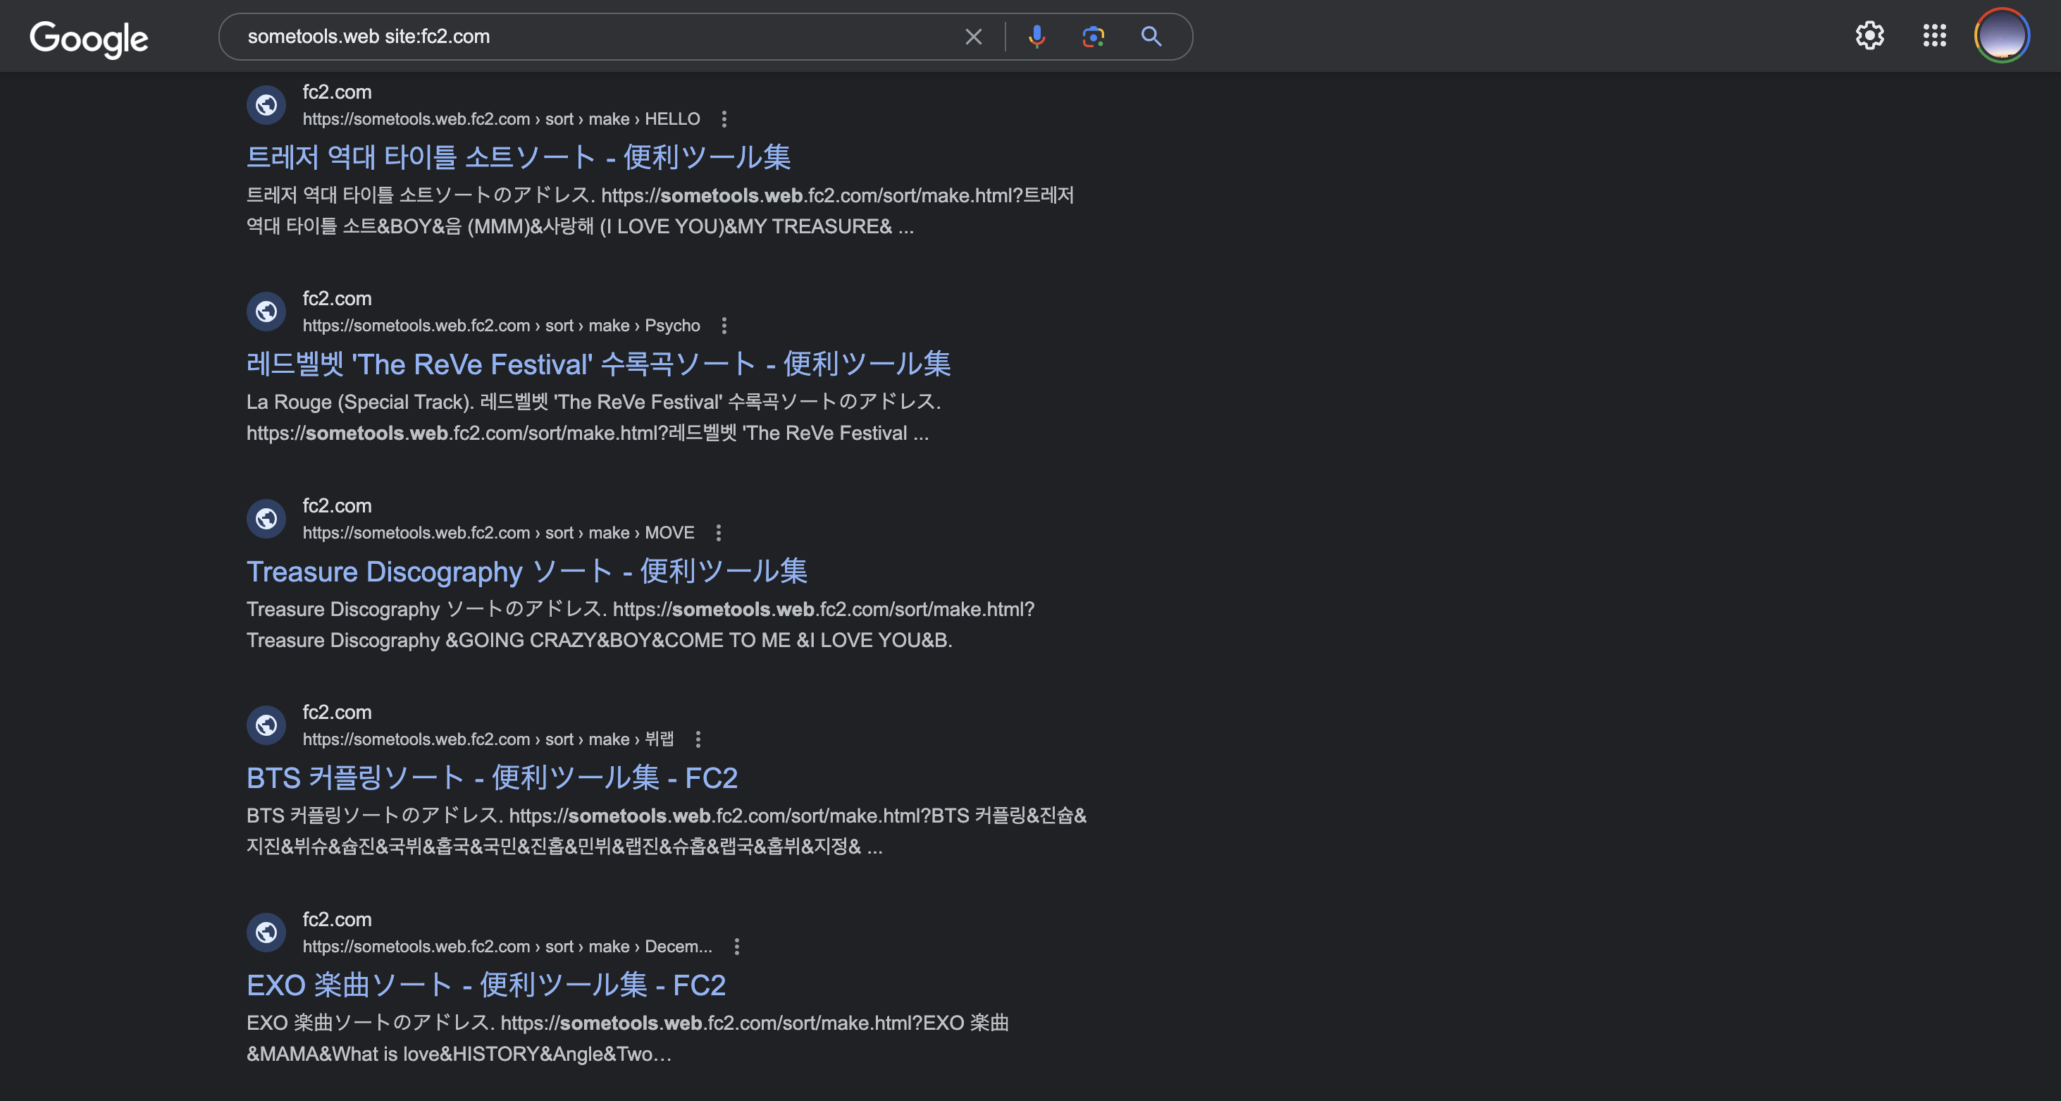Open the Google apps grid

click(1935, 36)
